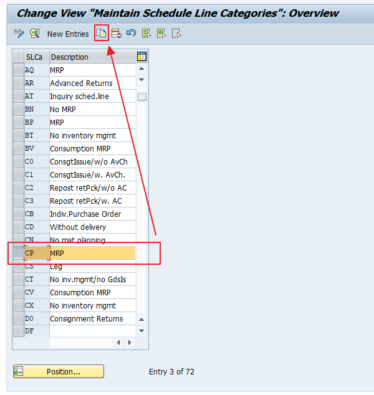374x395 pixels.
Task: Click the 'Repost retPck/w. AC' cell
Action: click(x=92, y=201)
